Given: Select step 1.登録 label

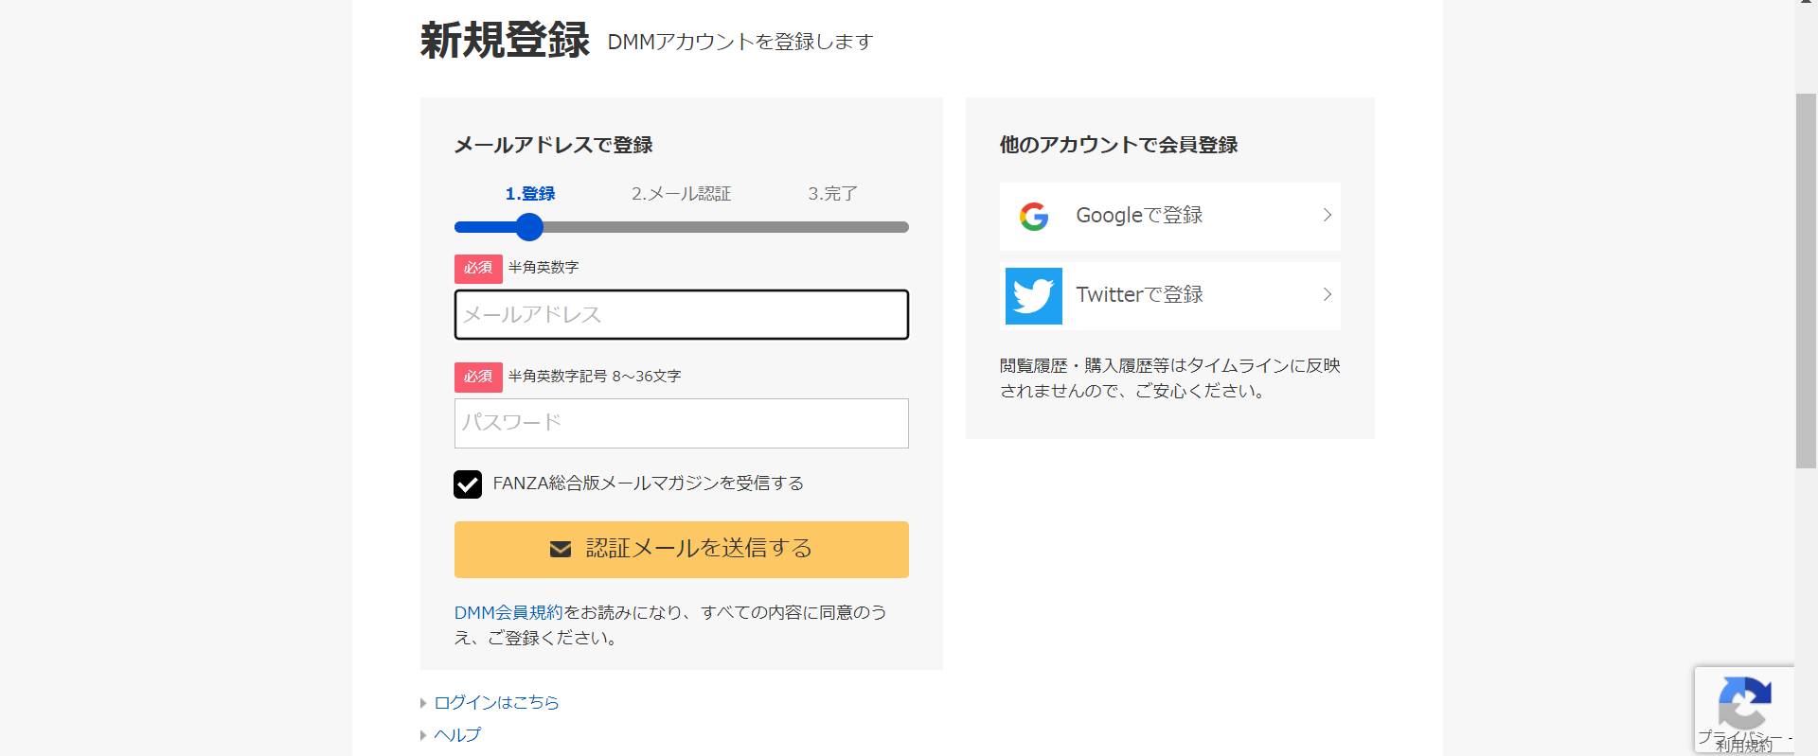Looking at the screenshot, I should (x=530, y=194).
